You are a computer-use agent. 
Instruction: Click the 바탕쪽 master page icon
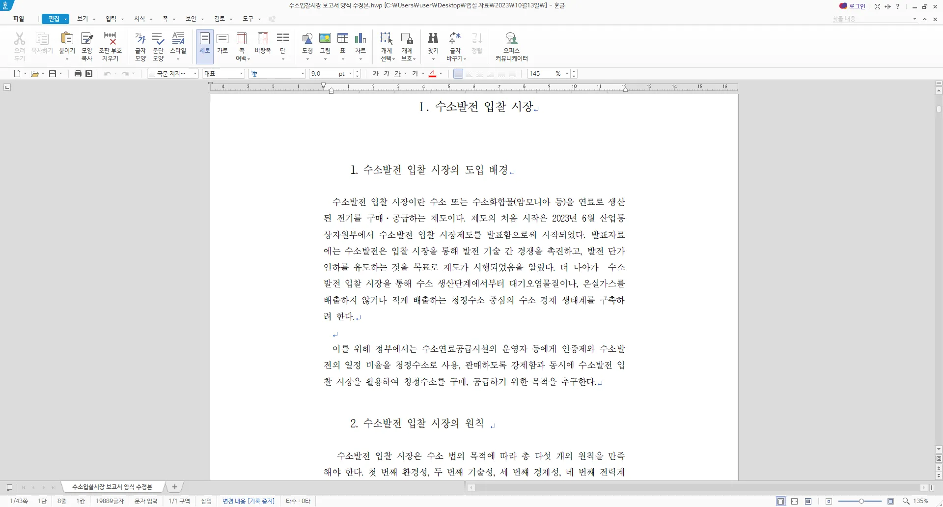(263, 38)
